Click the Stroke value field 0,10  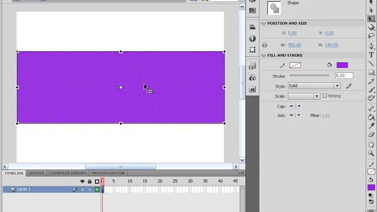[344, 76]
